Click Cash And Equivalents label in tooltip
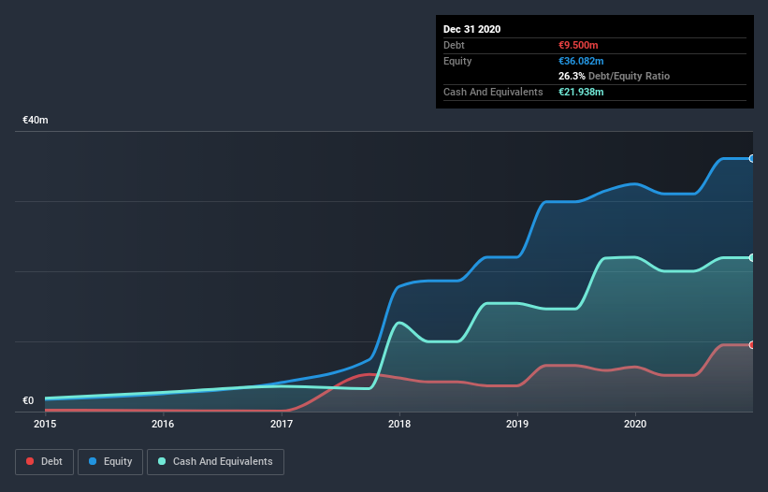 (x=493, y=92)
